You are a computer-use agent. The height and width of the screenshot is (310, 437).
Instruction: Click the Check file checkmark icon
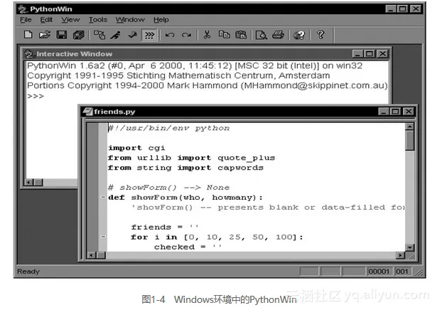pos(132,35)
